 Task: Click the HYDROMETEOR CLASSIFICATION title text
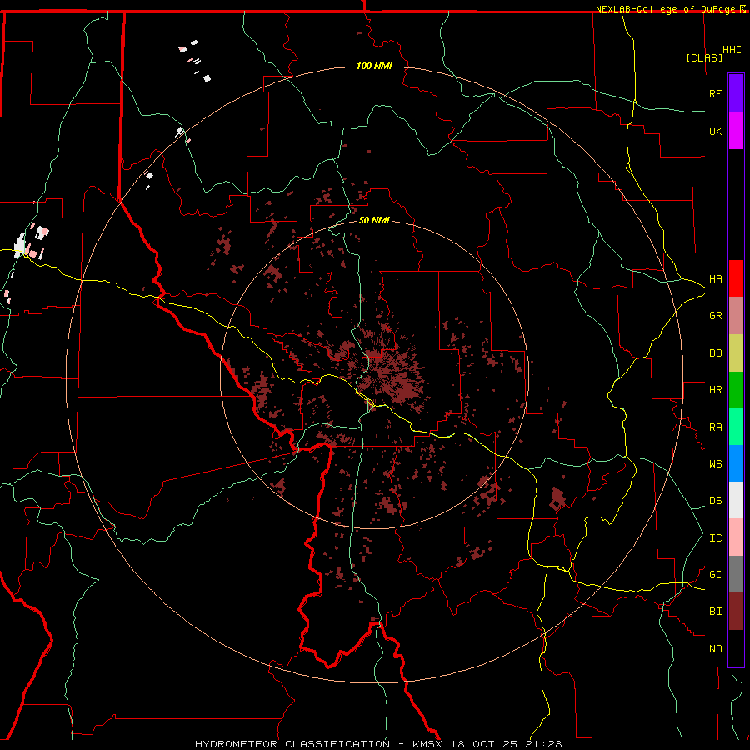pyautogui.click(x=292, y=744)
